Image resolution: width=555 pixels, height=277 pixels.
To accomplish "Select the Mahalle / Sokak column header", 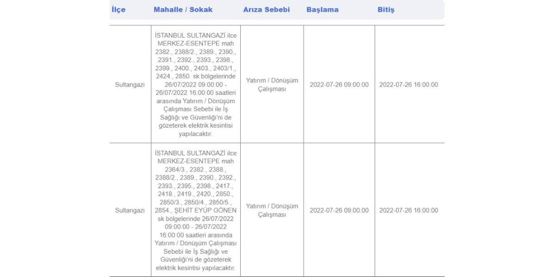I will pos(183,10).
